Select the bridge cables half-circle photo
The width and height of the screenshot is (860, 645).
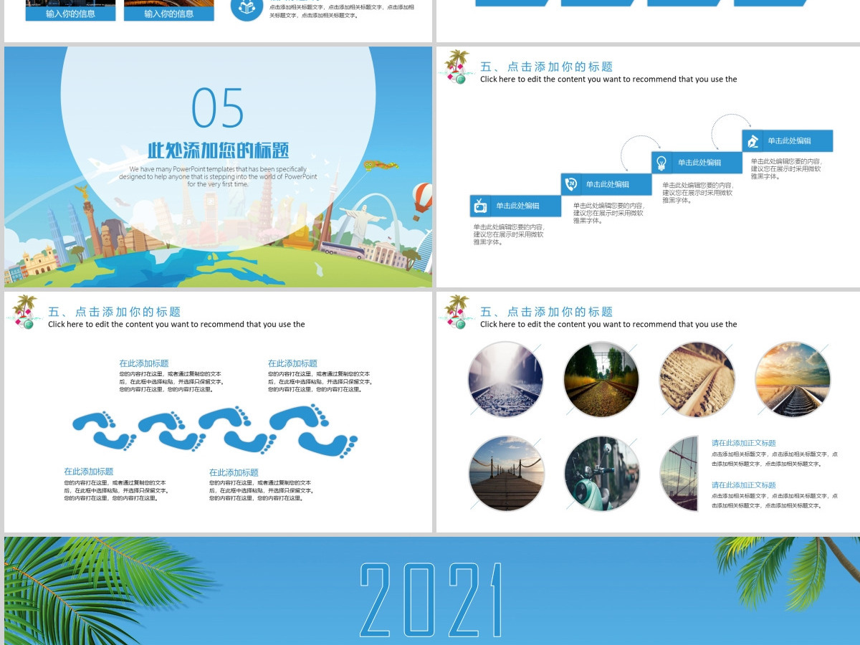click(x=679, y=474)
